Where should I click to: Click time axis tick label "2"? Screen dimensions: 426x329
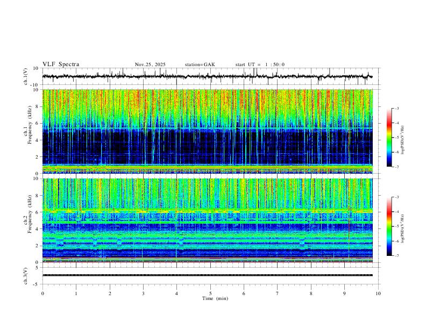(x=110, y=294)
